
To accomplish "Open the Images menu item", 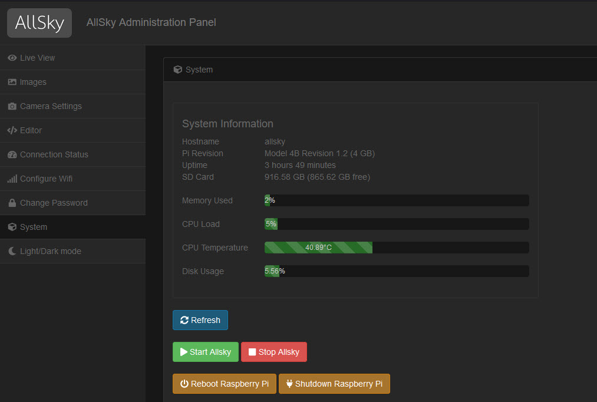I will [x=33, y=82].
